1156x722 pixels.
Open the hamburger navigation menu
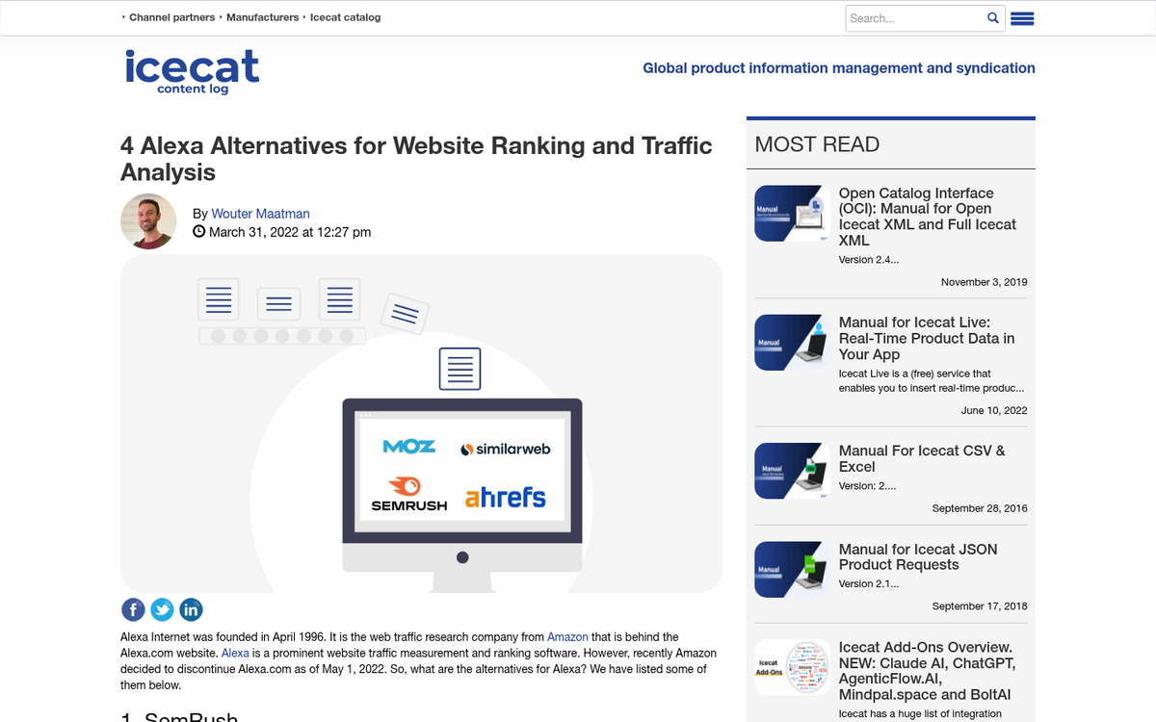1022,17
